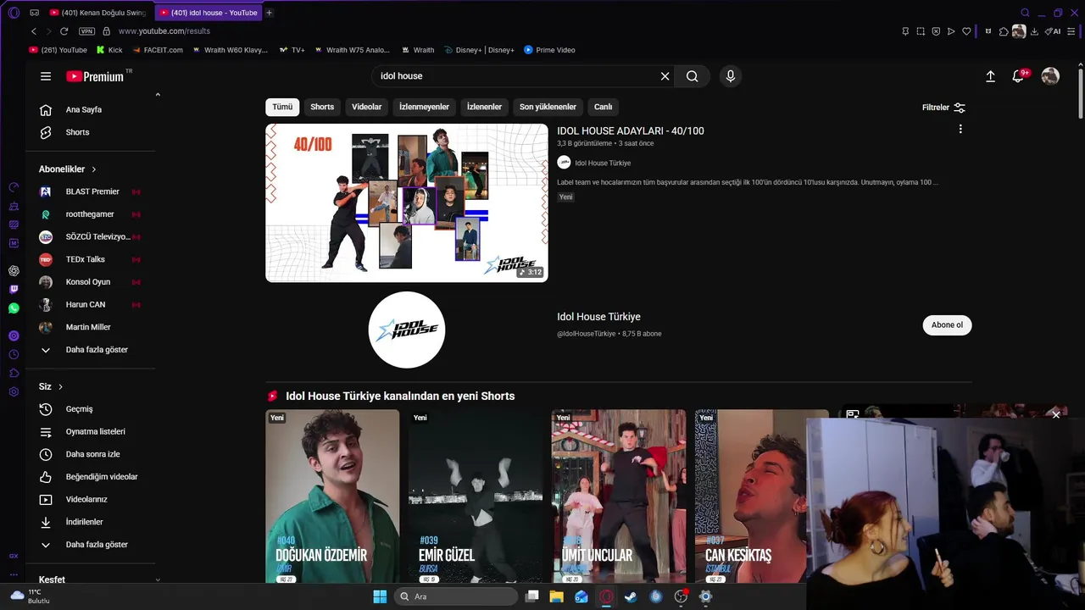The image size is (1085, 610).
Task: Open the three-dot menu for IDOL HOUSE ADAYLARI
Action: 960,130
